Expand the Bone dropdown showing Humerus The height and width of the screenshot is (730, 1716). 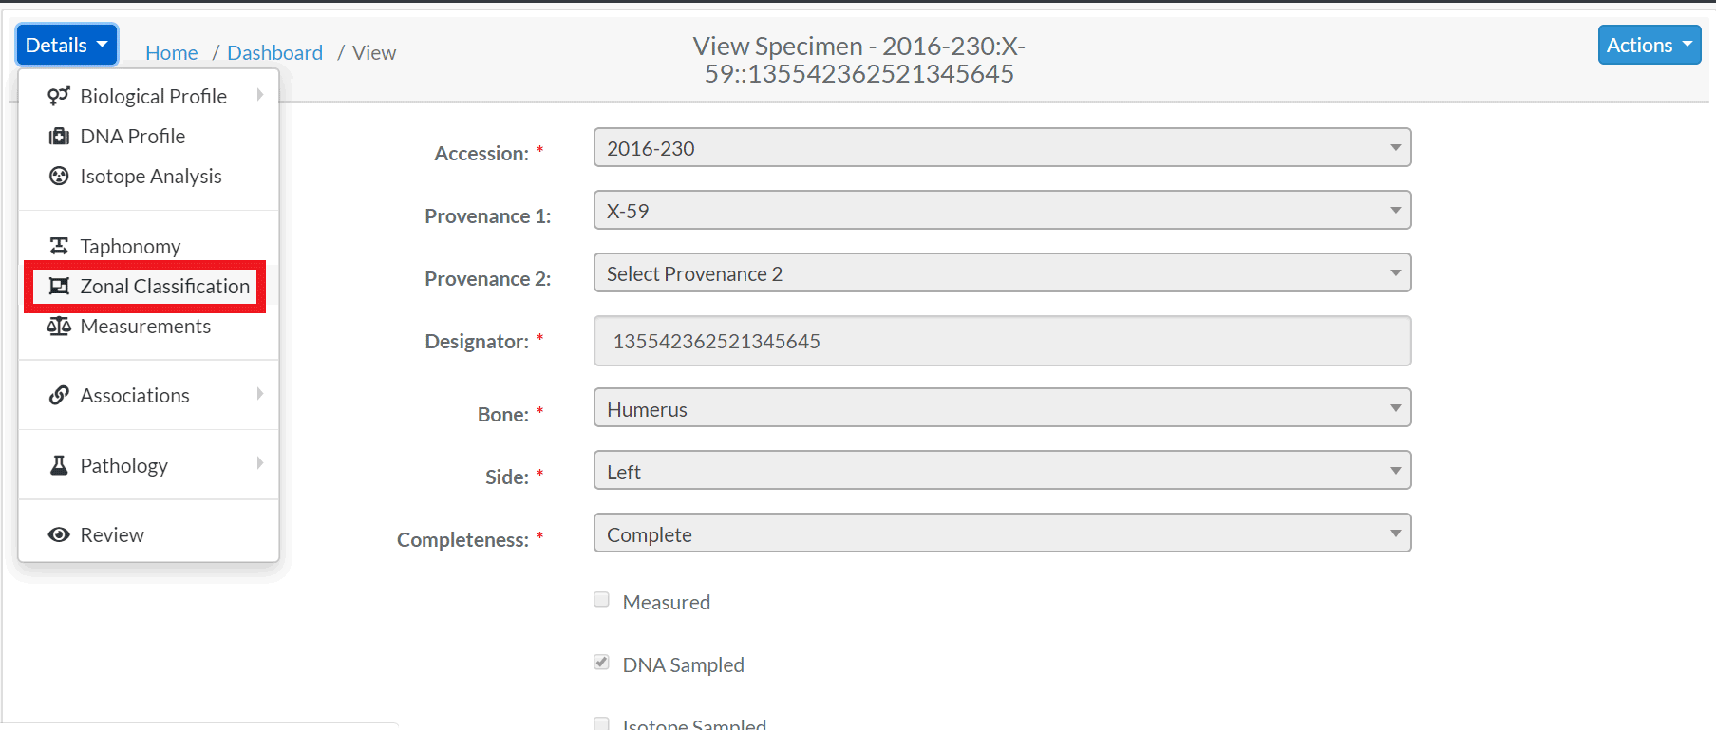1002,407
